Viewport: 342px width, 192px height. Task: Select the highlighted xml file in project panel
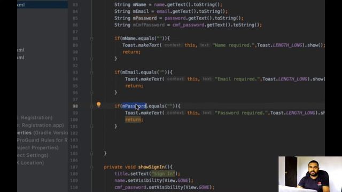point(42,5)
